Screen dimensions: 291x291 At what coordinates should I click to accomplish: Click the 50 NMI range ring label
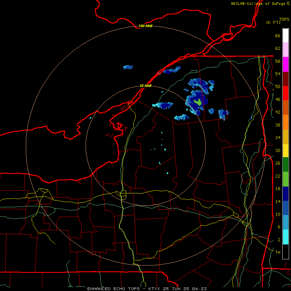145,86
